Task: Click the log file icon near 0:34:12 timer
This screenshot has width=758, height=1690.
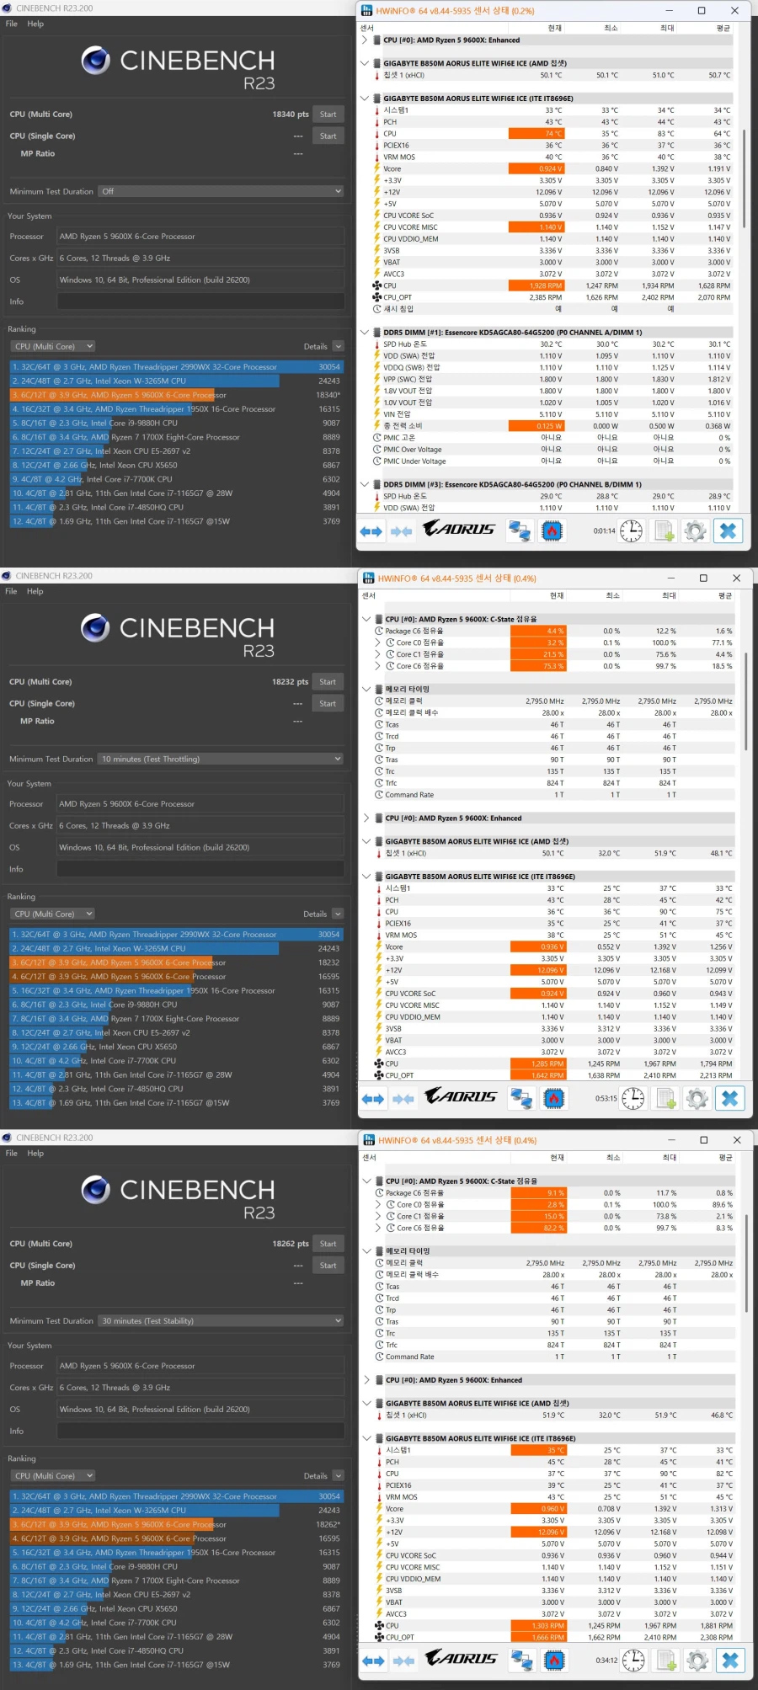Action: point(667,1660)
